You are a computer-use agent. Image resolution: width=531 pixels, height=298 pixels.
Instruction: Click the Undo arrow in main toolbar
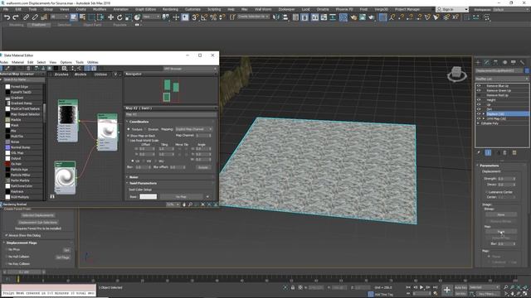click(7, 17)
